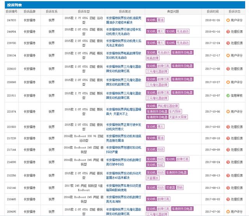The width and height of the screenshot is (249, 216).
Task: Open complaint 电瓶故障导致发动机无法启动
Action: pyautogui.click(x=124, y=55)
